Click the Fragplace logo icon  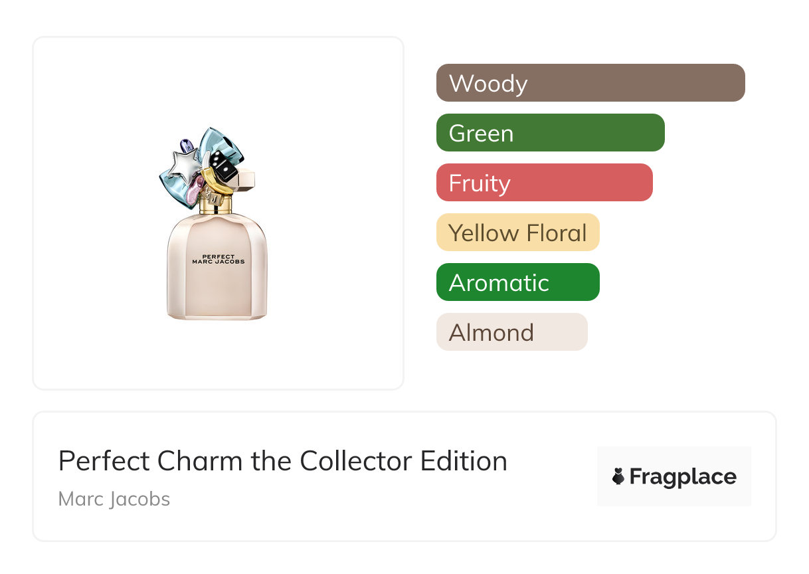click(618, 476)
